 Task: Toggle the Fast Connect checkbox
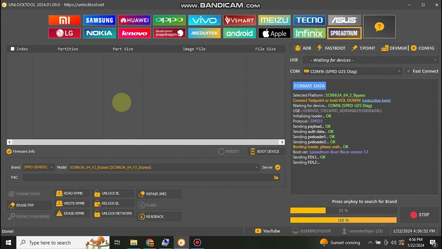coord(409,71)
